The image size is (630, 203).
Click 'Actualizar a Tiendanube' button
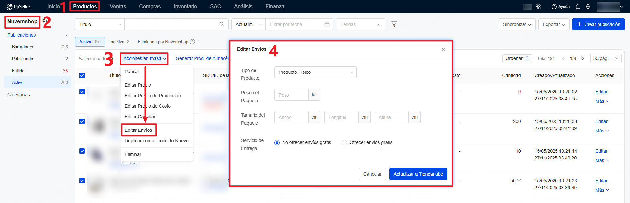[x=418, y=174]
